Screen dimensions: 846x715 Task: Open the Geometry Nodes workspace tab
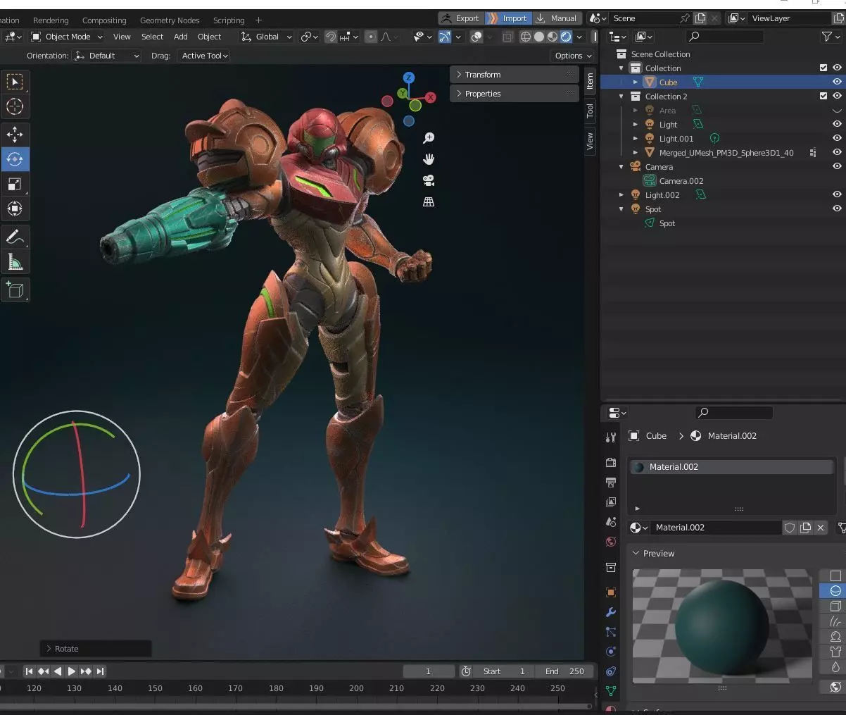[170, 20]
